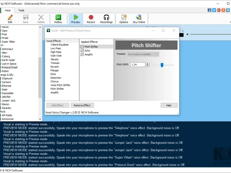
Task: Open the LinkedIn share icon
Action: pyautogui.click(x=228, y=10)
